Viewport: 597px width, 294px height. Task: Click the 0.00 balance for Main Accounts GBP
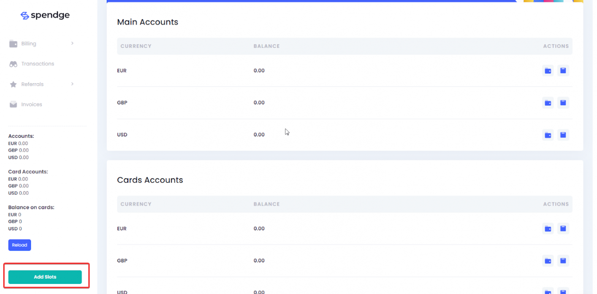[259, 103]
